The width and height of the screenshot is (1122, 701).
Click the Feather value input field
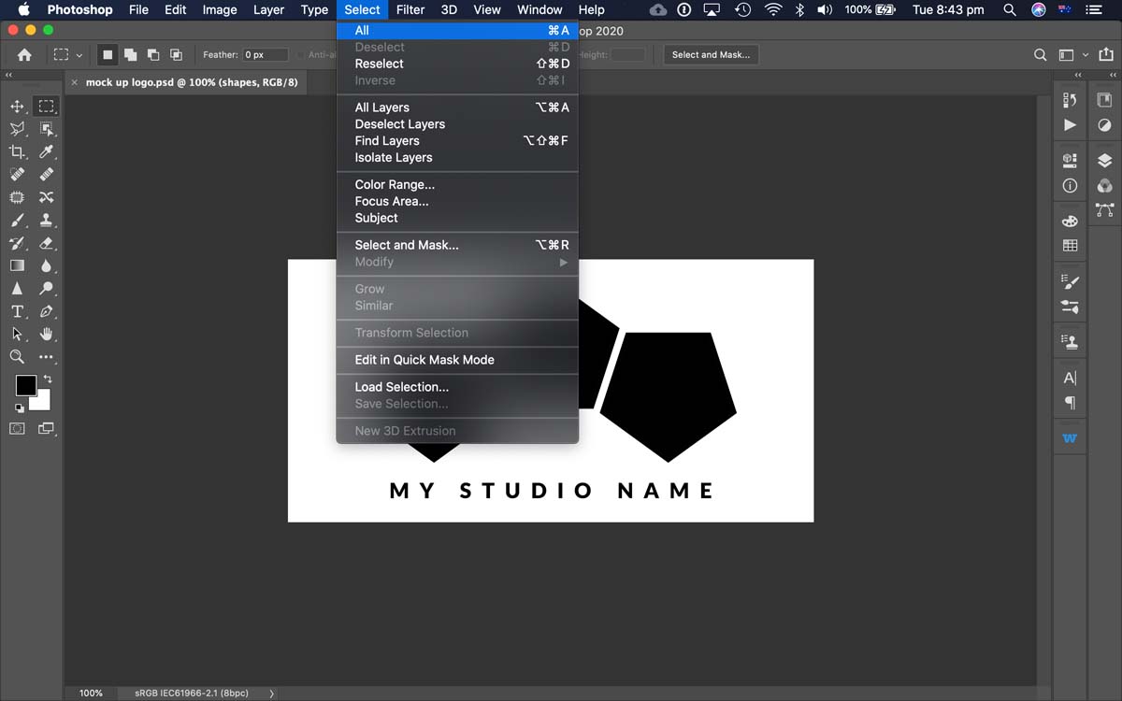[265, 55]
